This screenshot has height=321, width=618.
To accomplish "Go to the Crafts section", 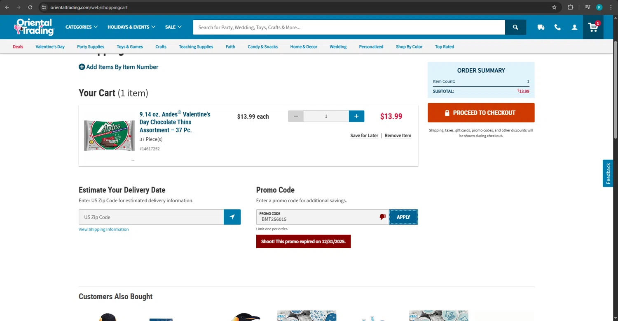I will (x=161, y=46).
